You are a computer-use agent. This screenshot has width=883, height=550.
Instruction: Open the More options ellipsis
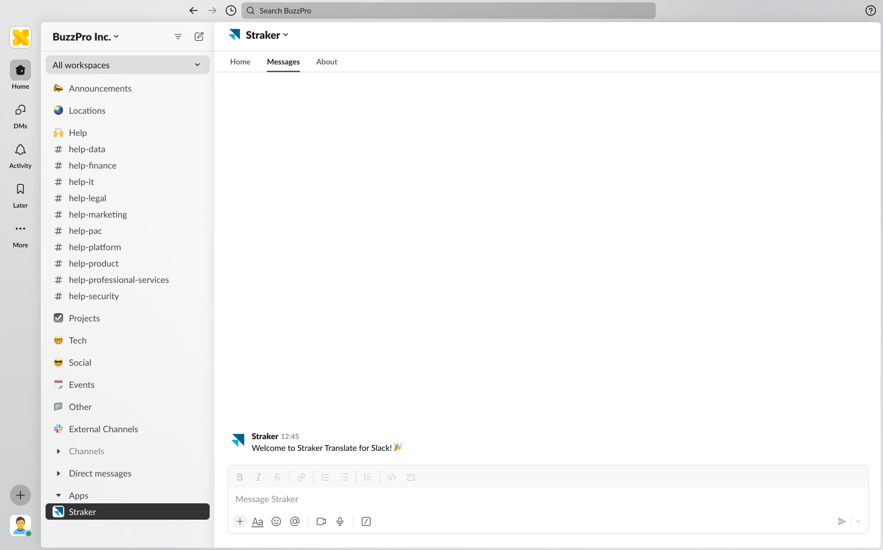(20, 234)
